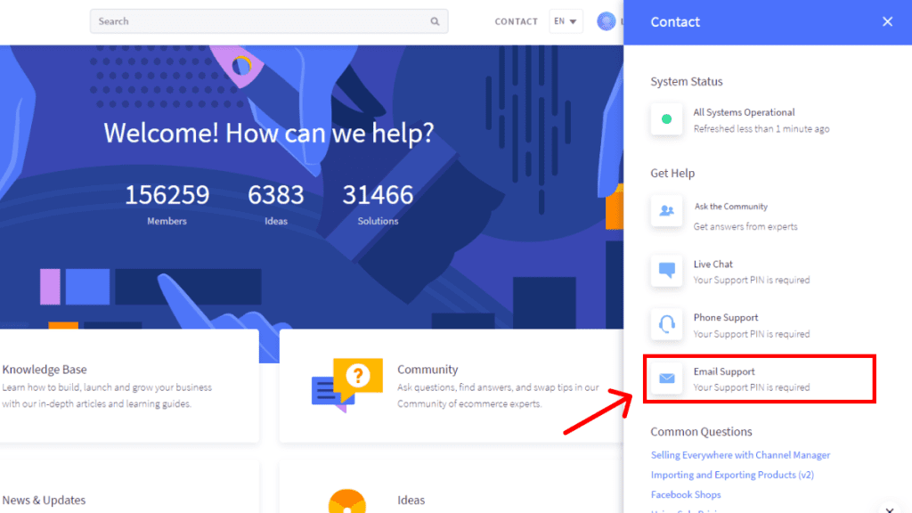Select the Ask the Community icon
912x513 pixels.
(666, 211)
